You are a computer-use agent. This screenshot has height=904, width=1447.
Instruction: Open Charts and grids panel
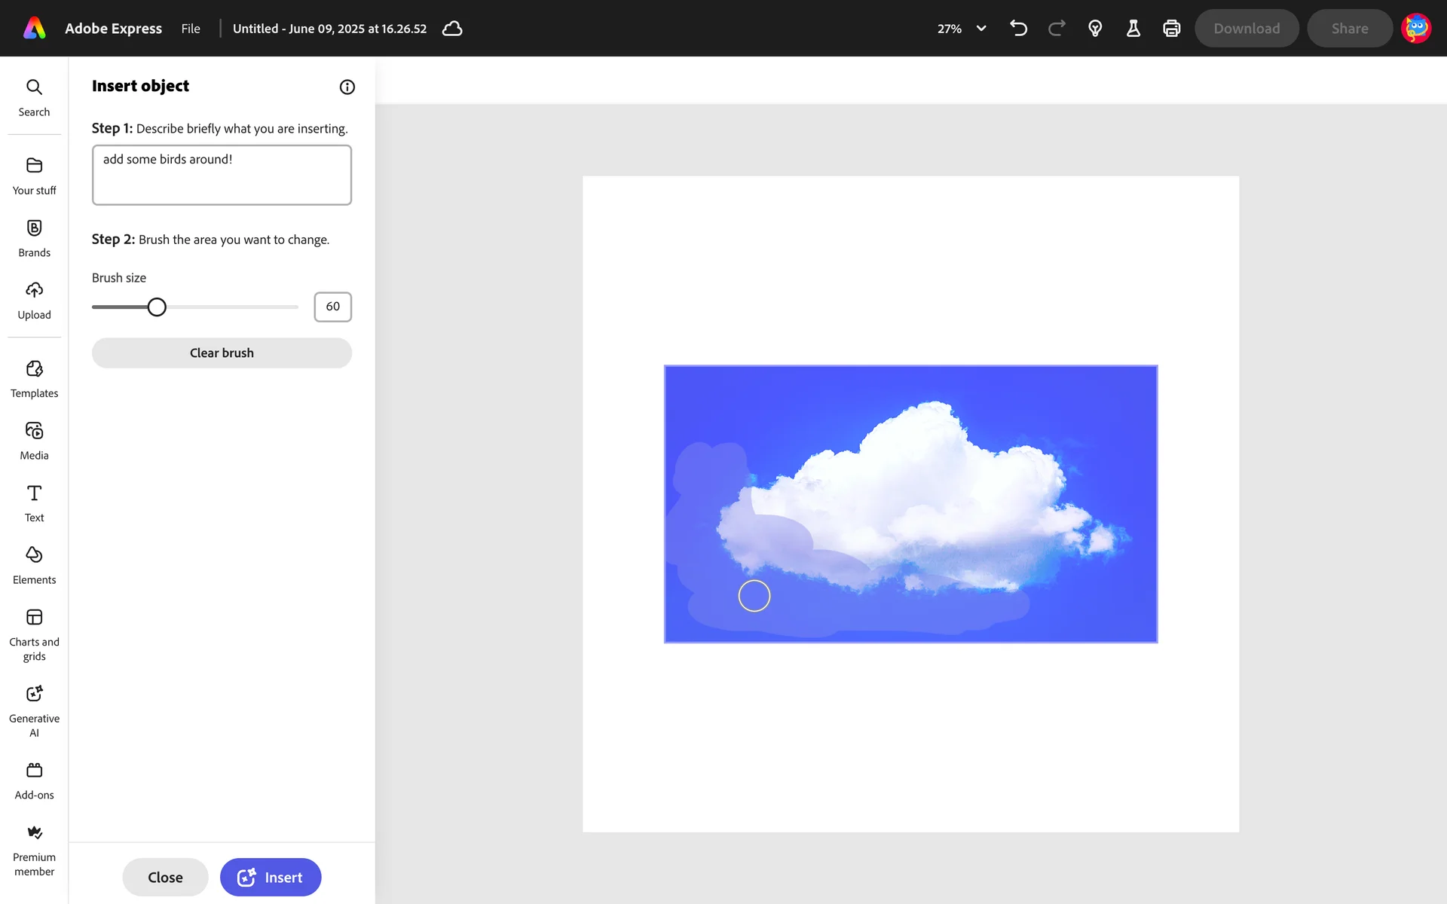(34, 635)
